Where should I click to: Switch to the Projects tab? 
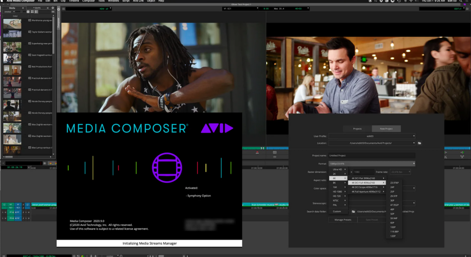pyautogui.click(x=358, y=128)
